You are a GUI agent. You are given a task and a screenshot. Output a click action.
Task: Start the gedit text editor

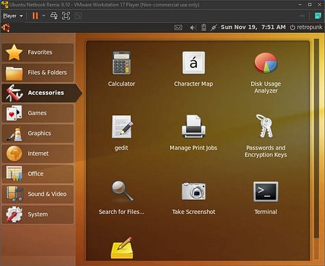(121, 132)
